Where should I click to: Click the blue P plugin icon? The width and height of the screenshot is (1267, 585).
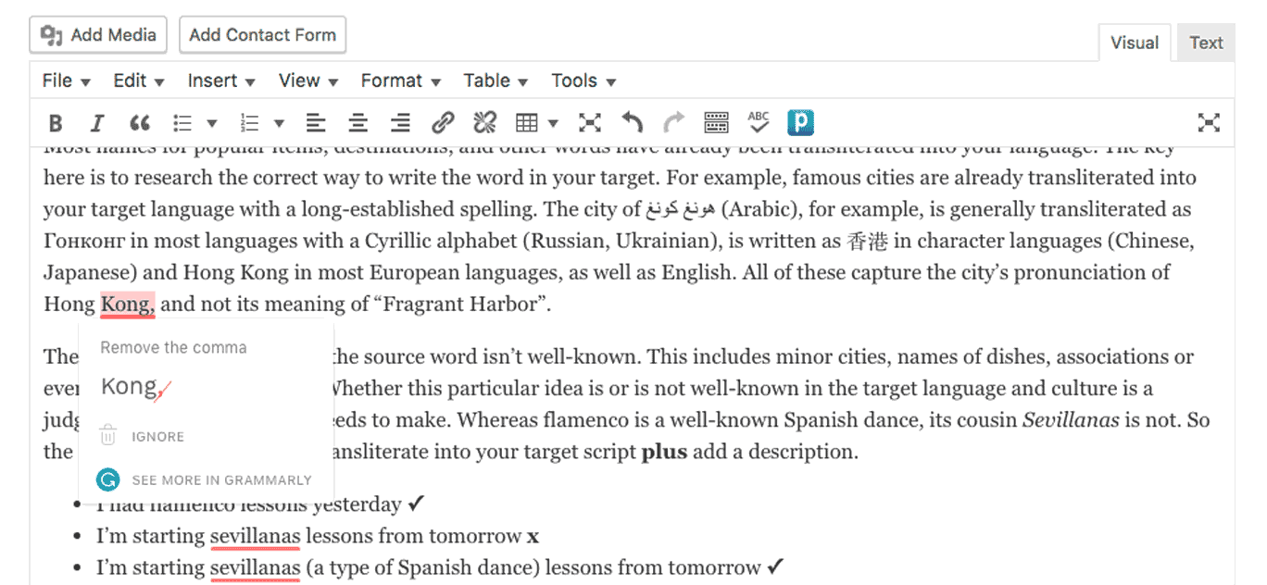click(800, 123)
